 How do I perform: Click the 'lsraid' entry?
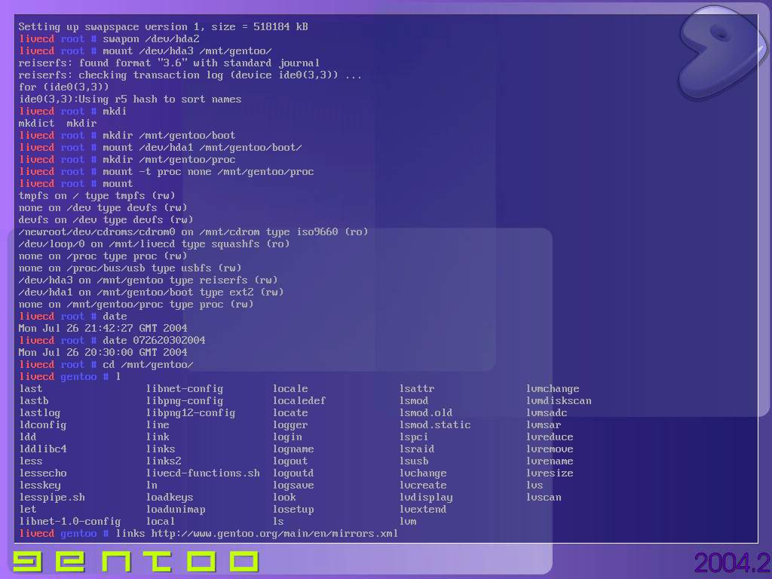[x=417, y=449]
